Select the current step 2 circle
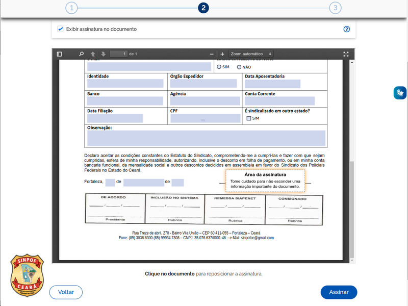 pyautogui.click(x=203, y=8)
